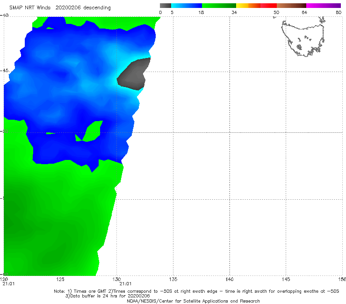346x304 pixels.
Task: Click the magenta-purple 64-80 color bar segment
Action: click(x=324, y=6)
